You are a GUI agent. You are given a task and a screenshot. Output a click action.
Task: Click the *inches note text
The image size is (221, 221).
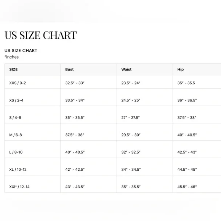[x=11, y=57]
